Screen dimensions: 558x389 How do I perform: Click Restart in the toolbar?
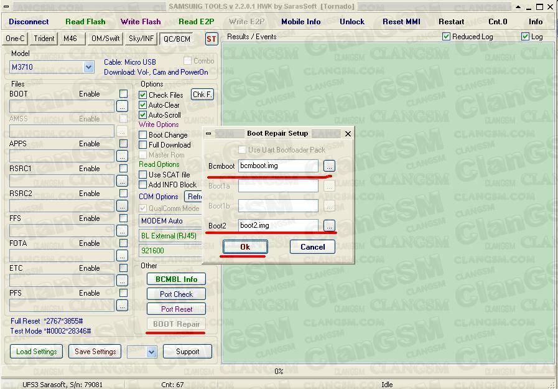pos(451,22)
